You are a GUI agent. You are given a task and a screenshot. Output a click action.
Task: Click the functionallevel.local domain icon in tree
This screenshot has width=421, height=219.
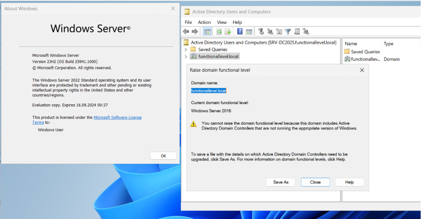(x=193, y=56)
